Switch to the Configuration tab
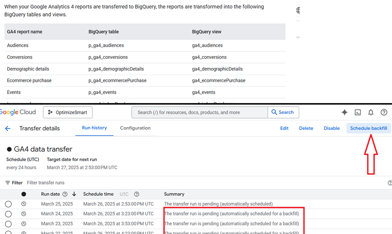 [135, 128]
